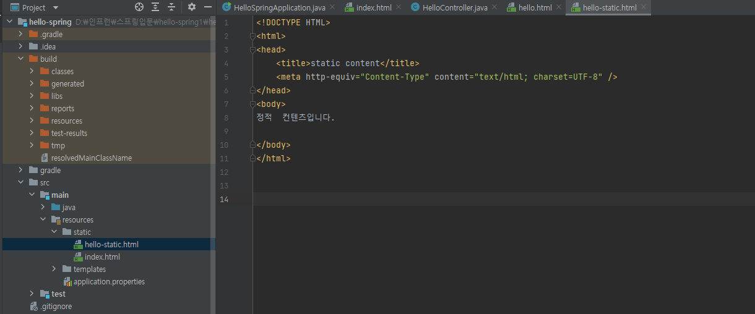Collapse the hello-spring project root

tap(9, 22)
